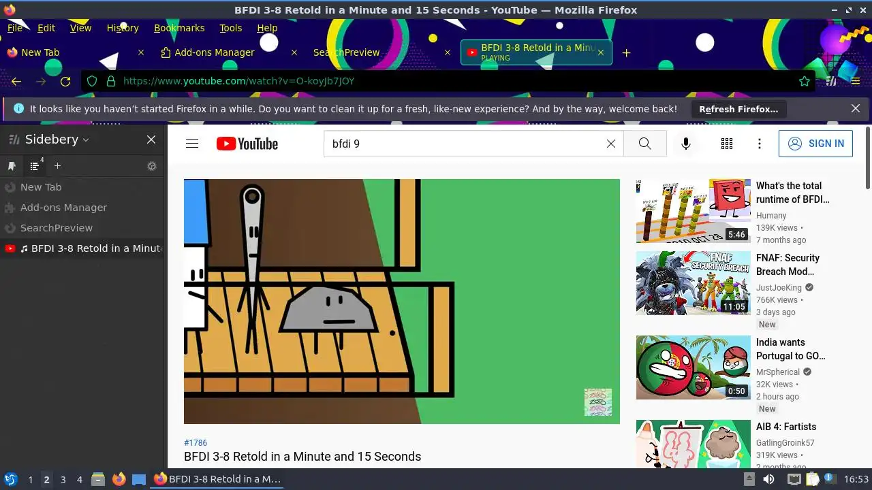Viewport: 872px width, 490px height.
Task: Open the Help menu
Action: 267,28
